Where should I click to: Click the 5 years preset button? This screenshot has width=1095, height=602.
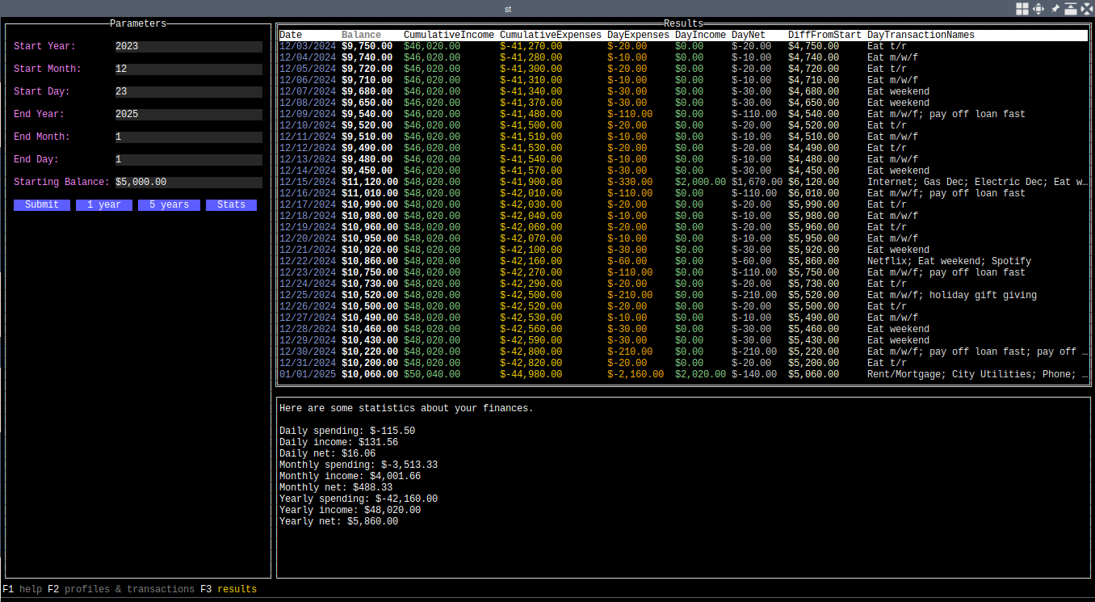[x=169, y=205]
